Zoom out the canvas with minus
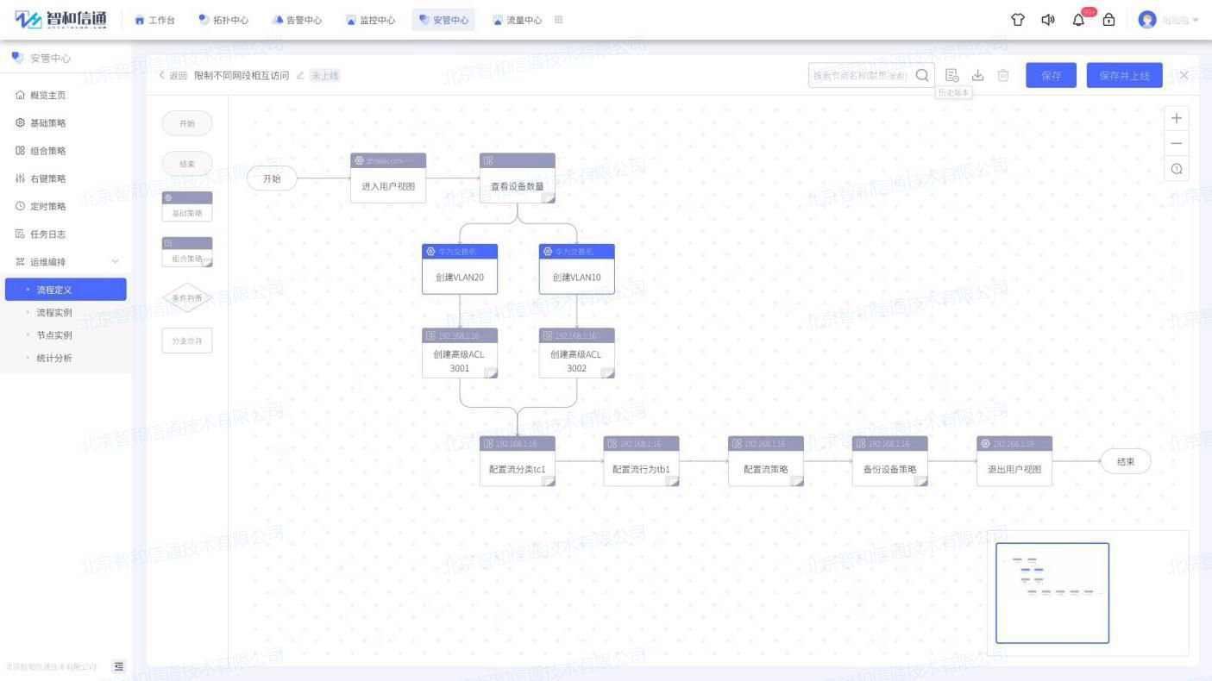 point(1177,143)
